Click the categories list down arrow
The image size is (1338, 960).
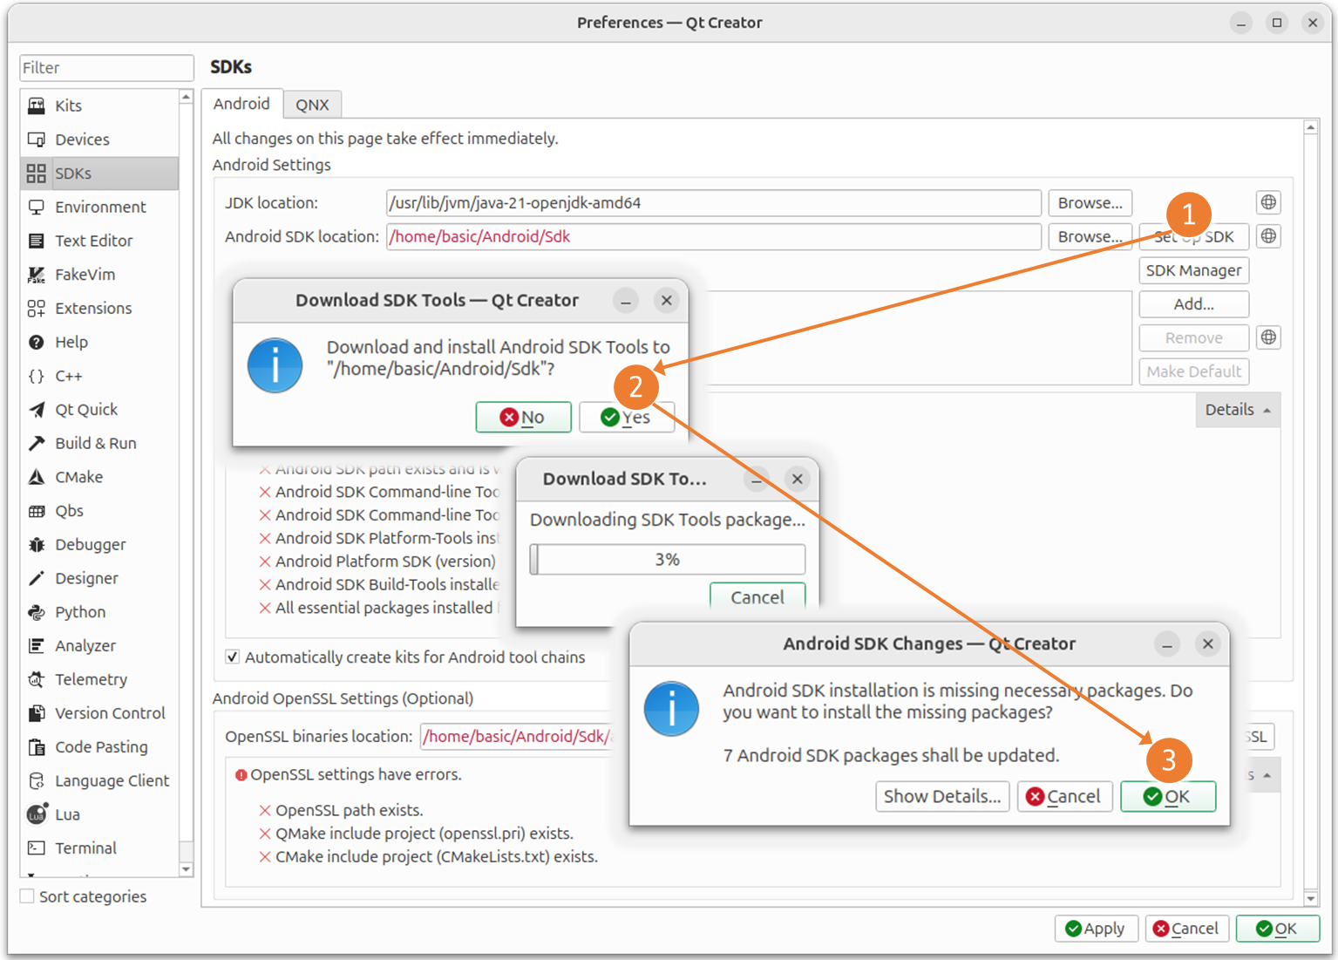click(x=186, y=869)
